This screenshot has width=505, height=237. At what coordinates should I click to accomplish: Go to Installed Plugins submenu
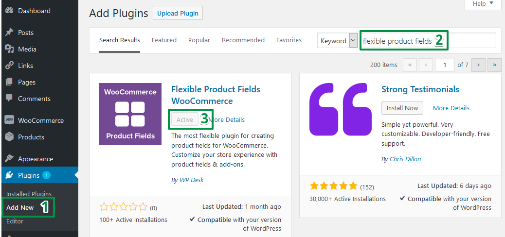[29, 194]
